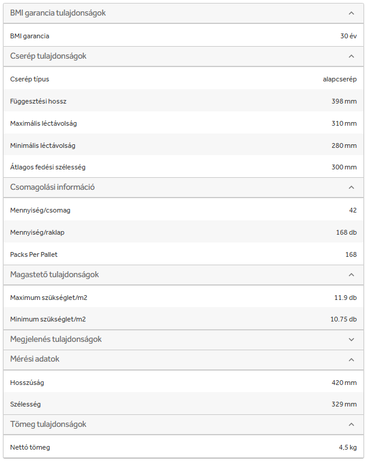Collapse the Csomagolási információ heading

click(53, 187)
